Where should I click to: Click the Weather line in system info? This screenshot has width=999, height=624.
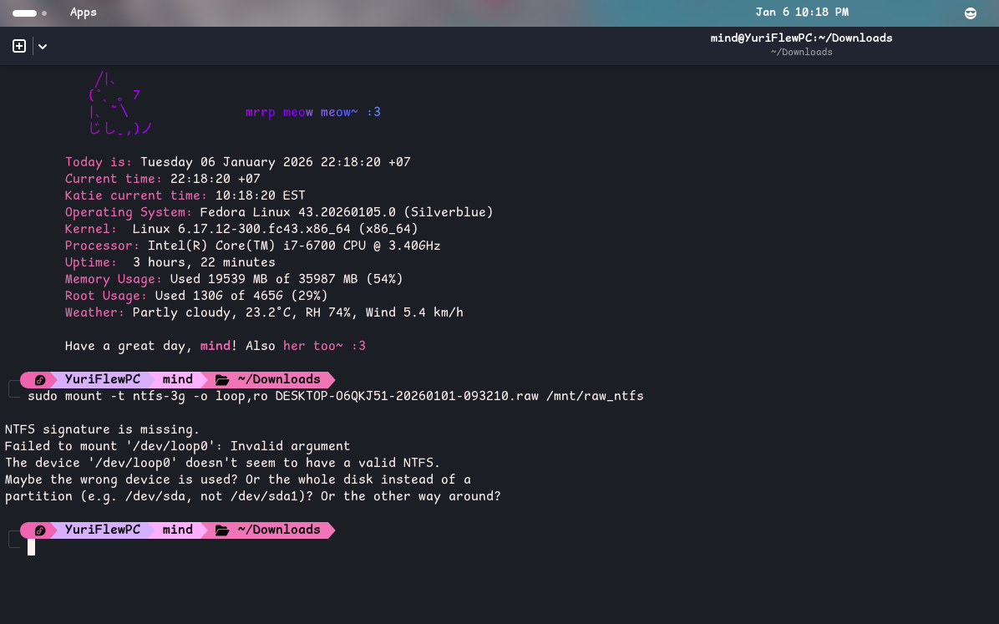[x=264, y=312]
